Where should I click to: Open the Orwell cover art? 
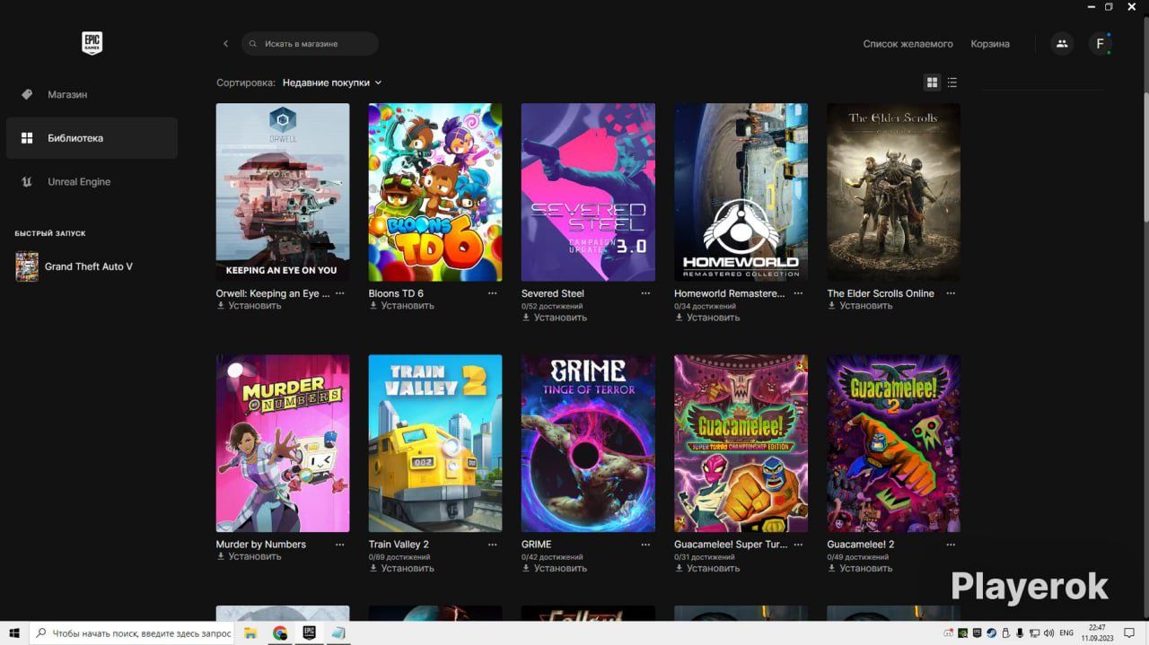pos(283,192)
